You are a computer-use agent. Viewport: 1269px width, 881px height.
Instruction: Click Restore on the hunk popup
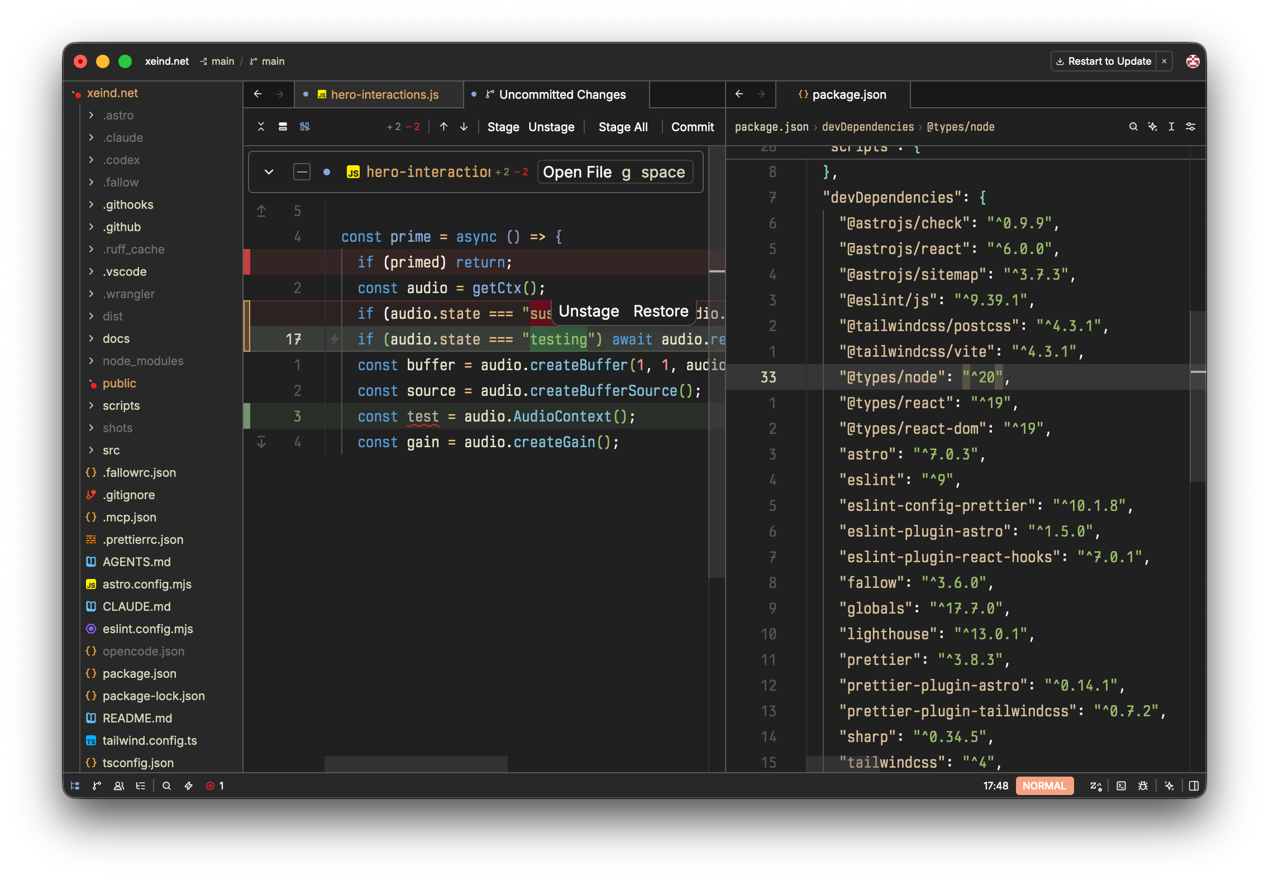coord(661,311)
